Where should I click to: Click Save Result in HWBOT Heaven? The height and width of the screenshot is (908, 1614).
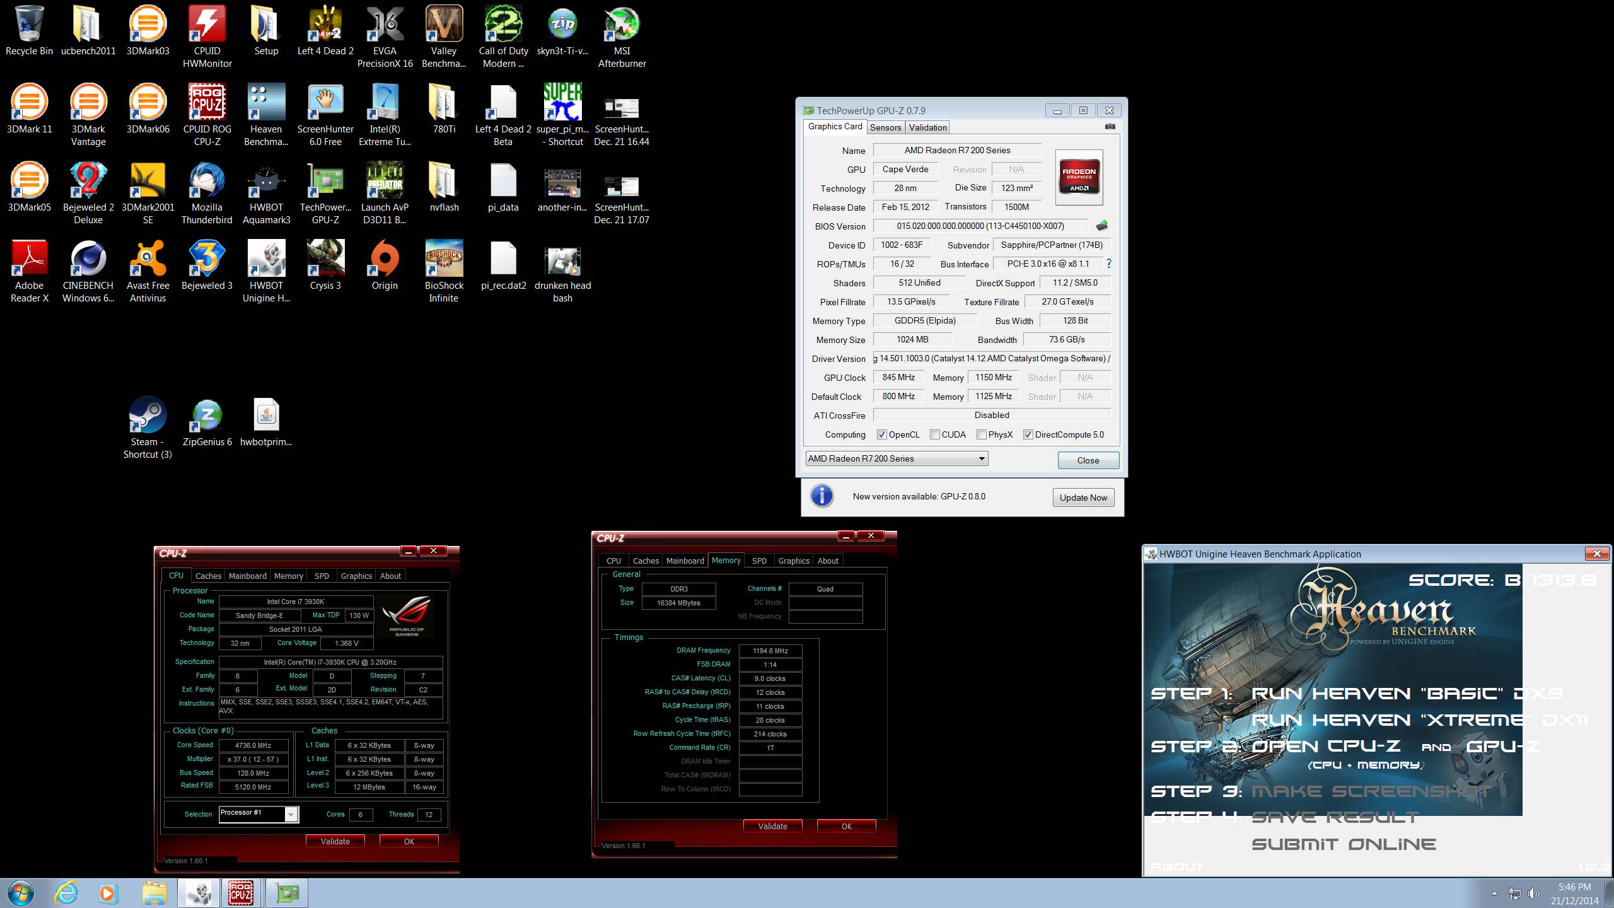(1335, 818)
